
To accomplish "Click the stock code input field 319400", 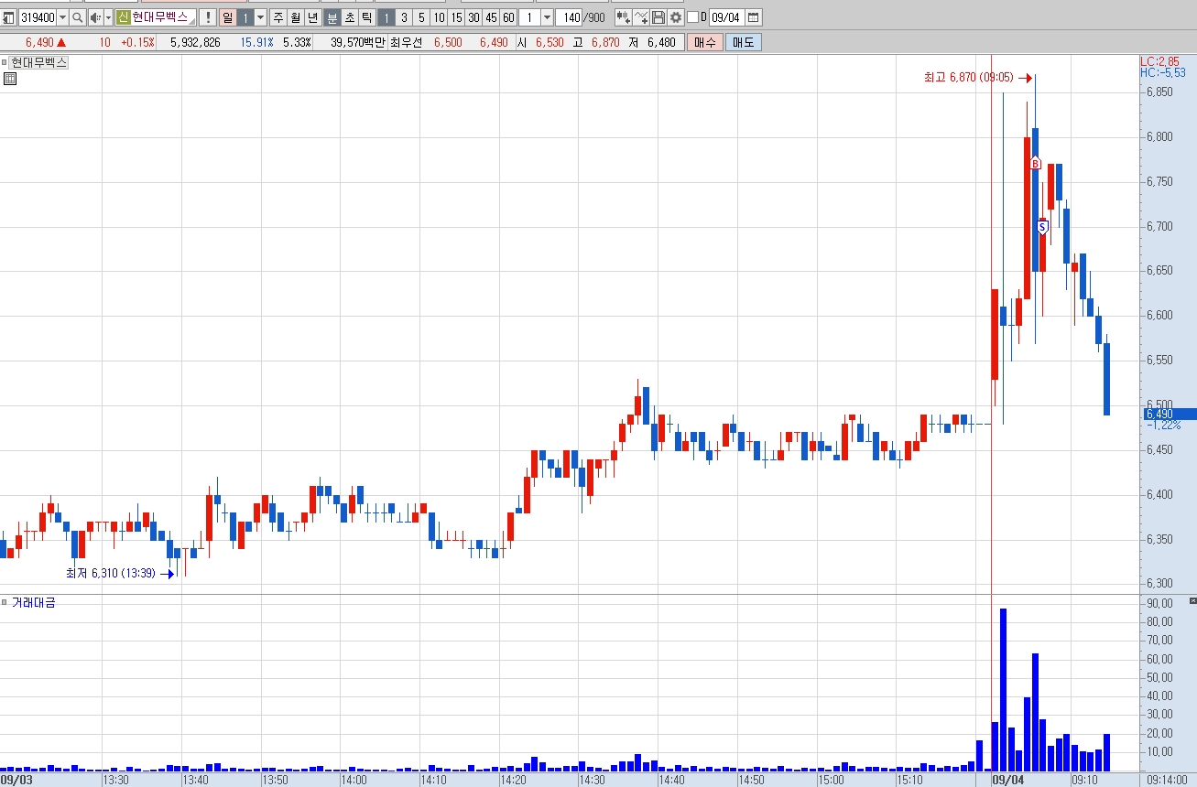I will (38, 17).
